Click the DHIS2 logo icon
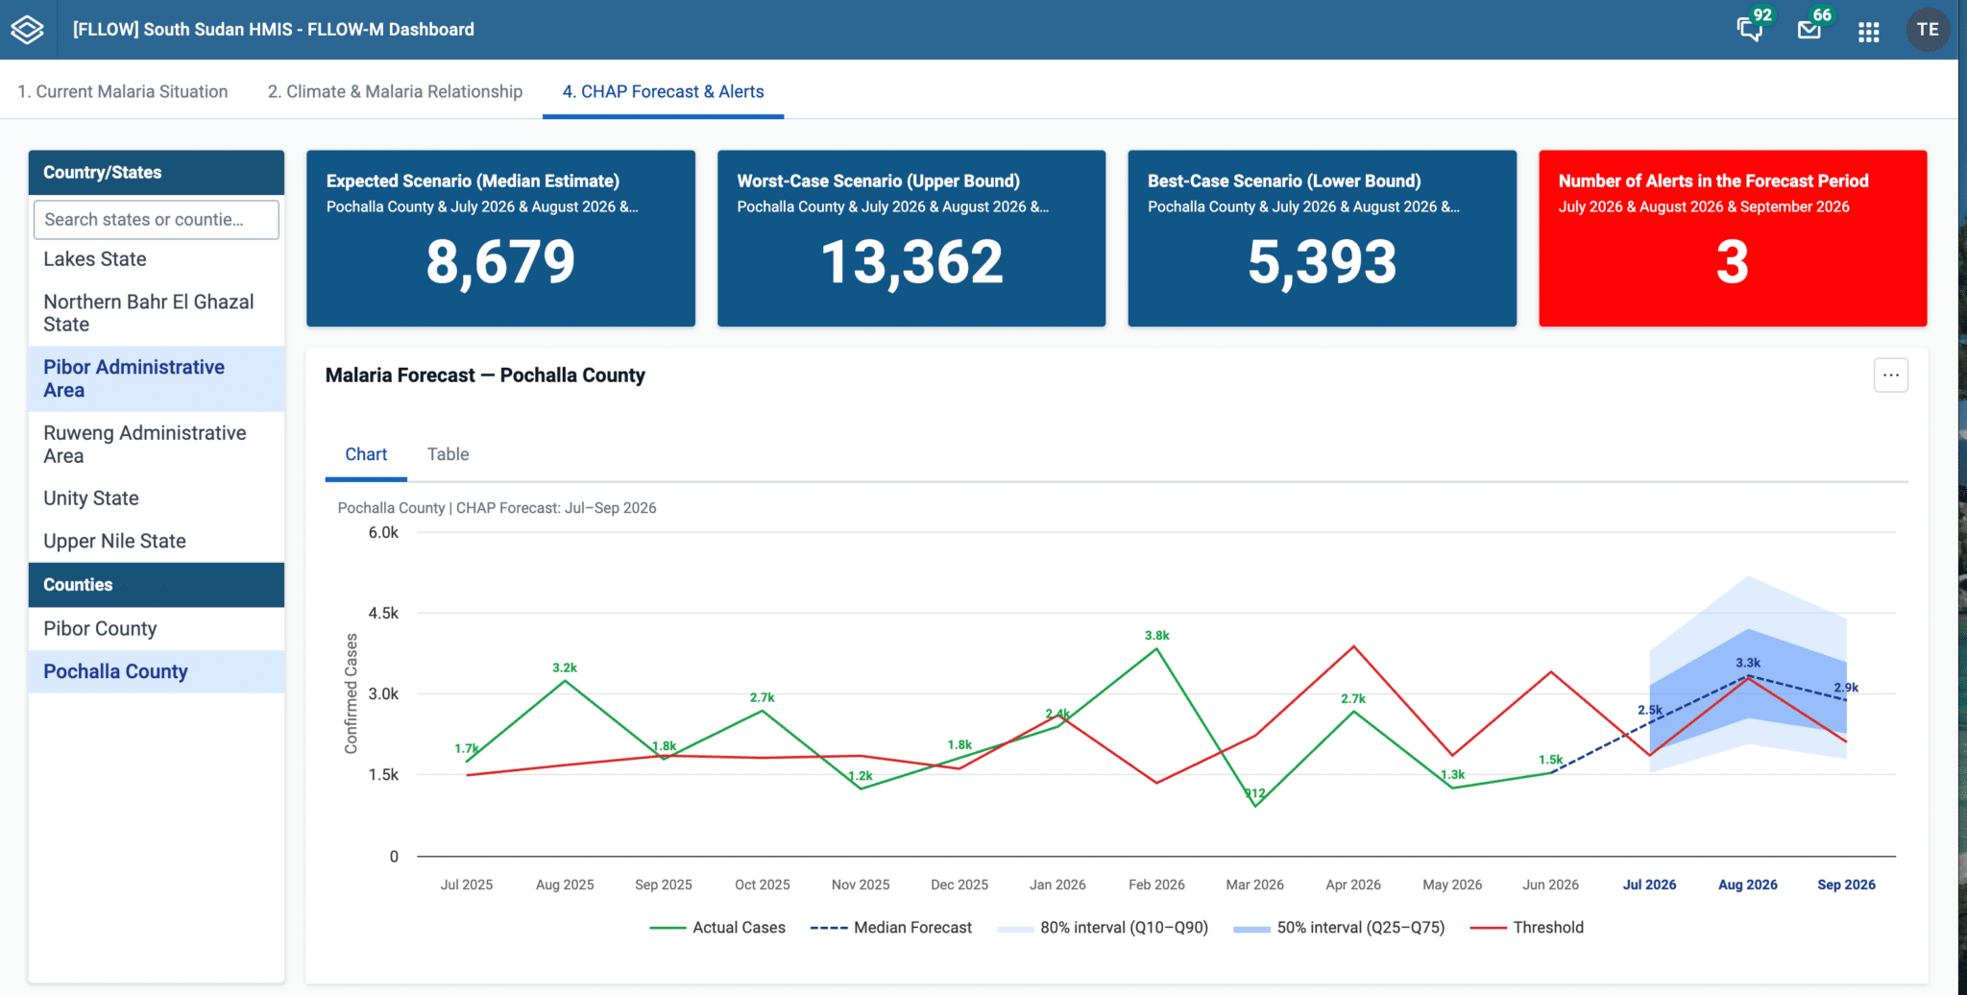The image size is (1967, 995). point(28,30)
